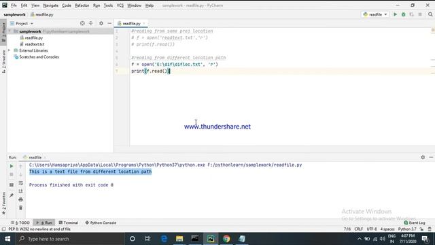Collapse all in Project panel
The image size is (435, 245).
(x=90, y=23)
